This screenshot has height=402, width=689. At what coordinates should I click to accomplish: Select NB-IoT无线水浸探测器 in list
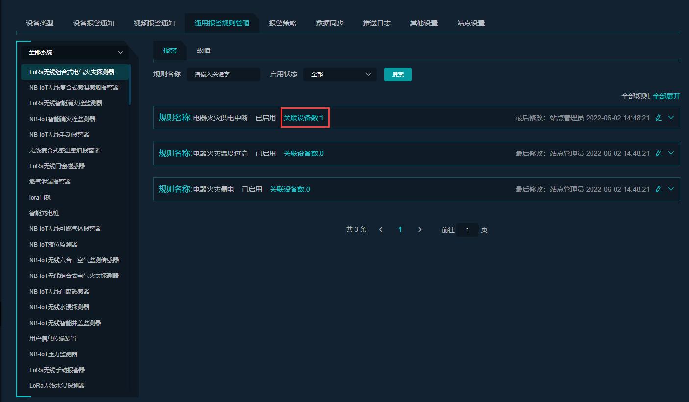pos(75,307)
